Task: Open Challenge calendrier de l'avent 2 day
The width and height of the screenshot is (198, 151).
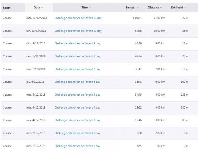Action: tap(77, 133)
